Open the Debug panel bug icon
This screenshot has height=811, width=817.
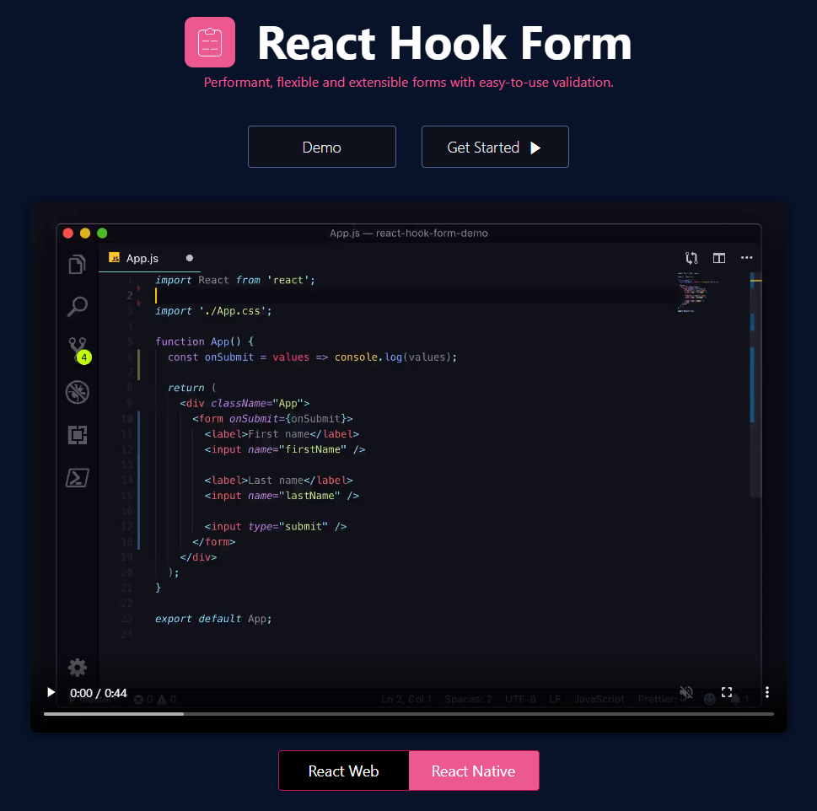click(x=77, y=392)
